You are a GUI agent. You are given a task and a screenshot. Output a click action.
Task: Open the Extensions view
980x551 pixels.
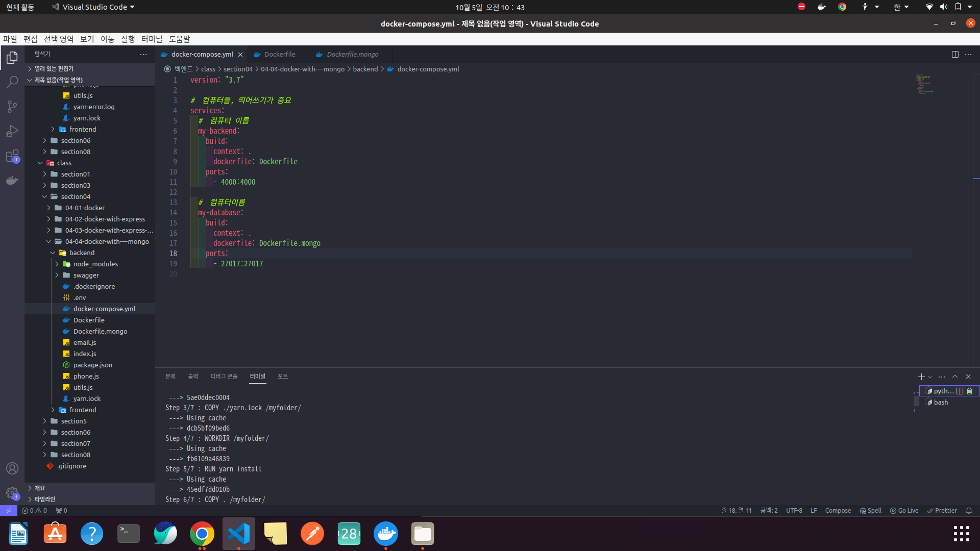pos(12,156)
